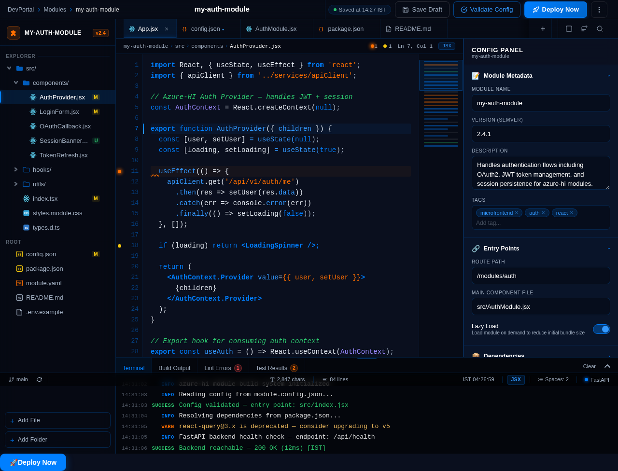
Task: Open module.yaml in the explorer
Action: tap(58, 283)
